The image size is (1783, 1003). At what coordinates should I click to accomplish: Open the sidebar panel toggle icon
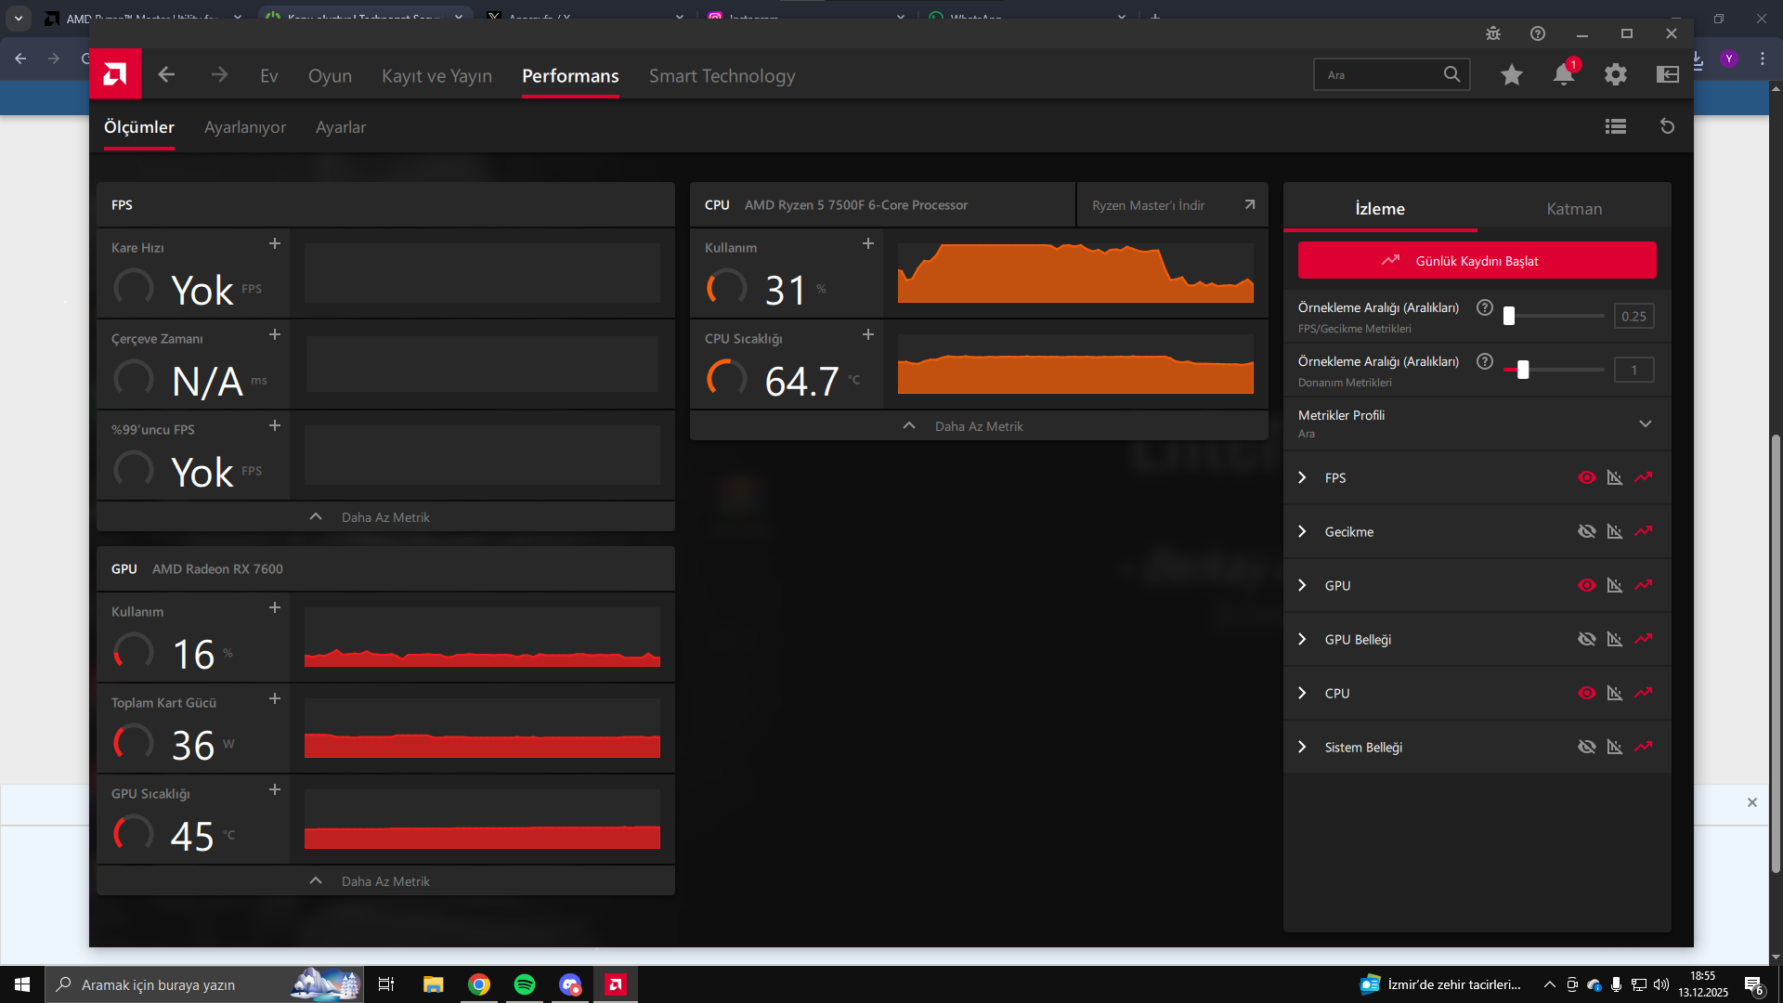(1668, 74)
